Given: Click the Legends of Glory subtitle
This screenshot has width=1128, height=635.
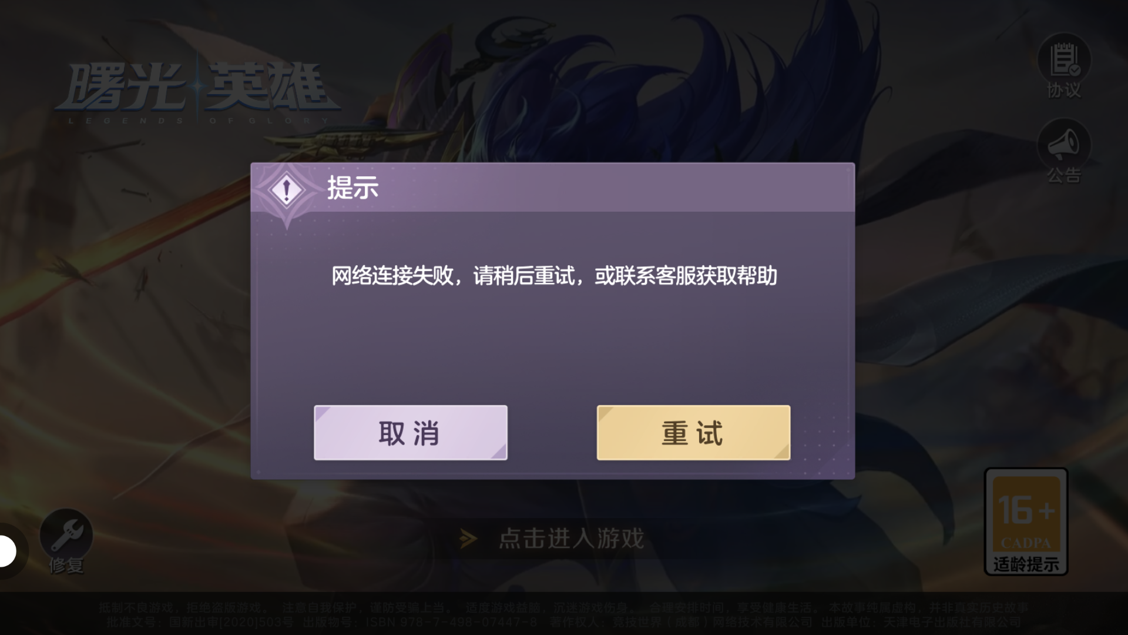Looking at the screenshot, I should pos(199,121).
